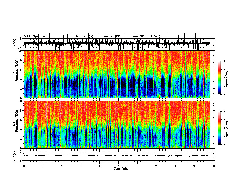Click the '7' minute tick label
The width and height of the screenshot is (240, 186).
pyautogui.click(x=156, y=166)
